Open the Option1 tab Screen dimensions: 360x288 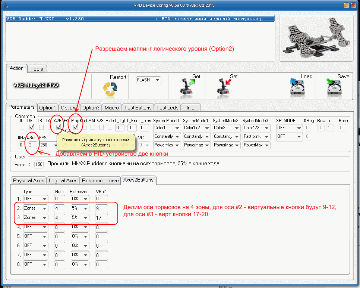pyautogui.click(x=47, y=108)
